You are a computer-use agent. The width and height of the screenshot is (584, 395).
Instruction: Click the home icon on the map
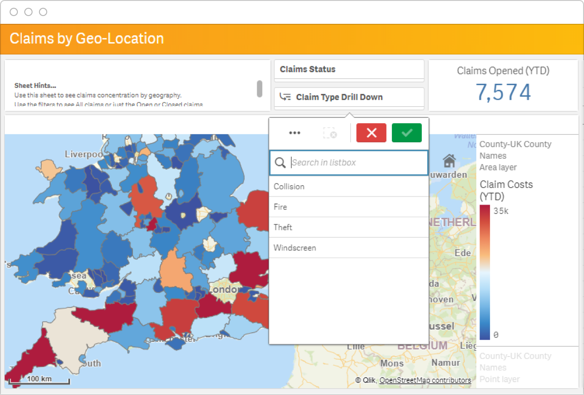pos(449,161)
